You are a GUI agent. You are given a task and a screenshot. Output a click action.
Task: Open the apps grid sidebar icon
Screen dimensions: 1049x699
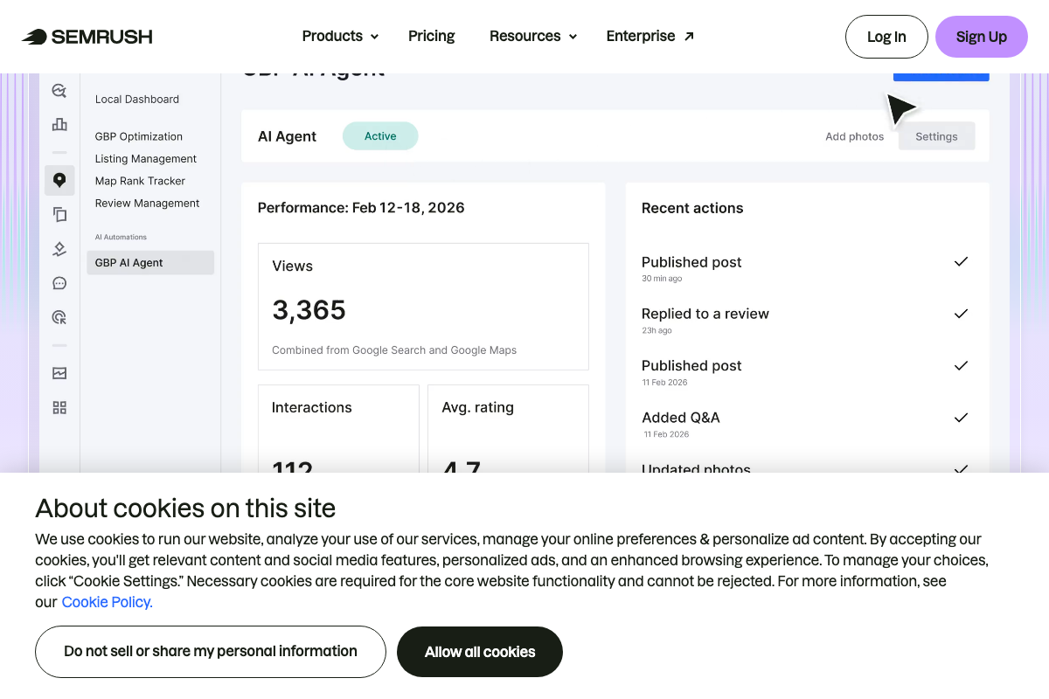pyautogui.click(x=59, y=407)
